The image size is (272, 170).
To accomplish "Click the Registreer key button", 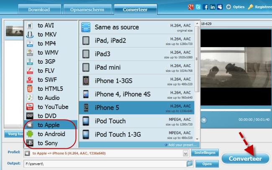I will [260, 7].
